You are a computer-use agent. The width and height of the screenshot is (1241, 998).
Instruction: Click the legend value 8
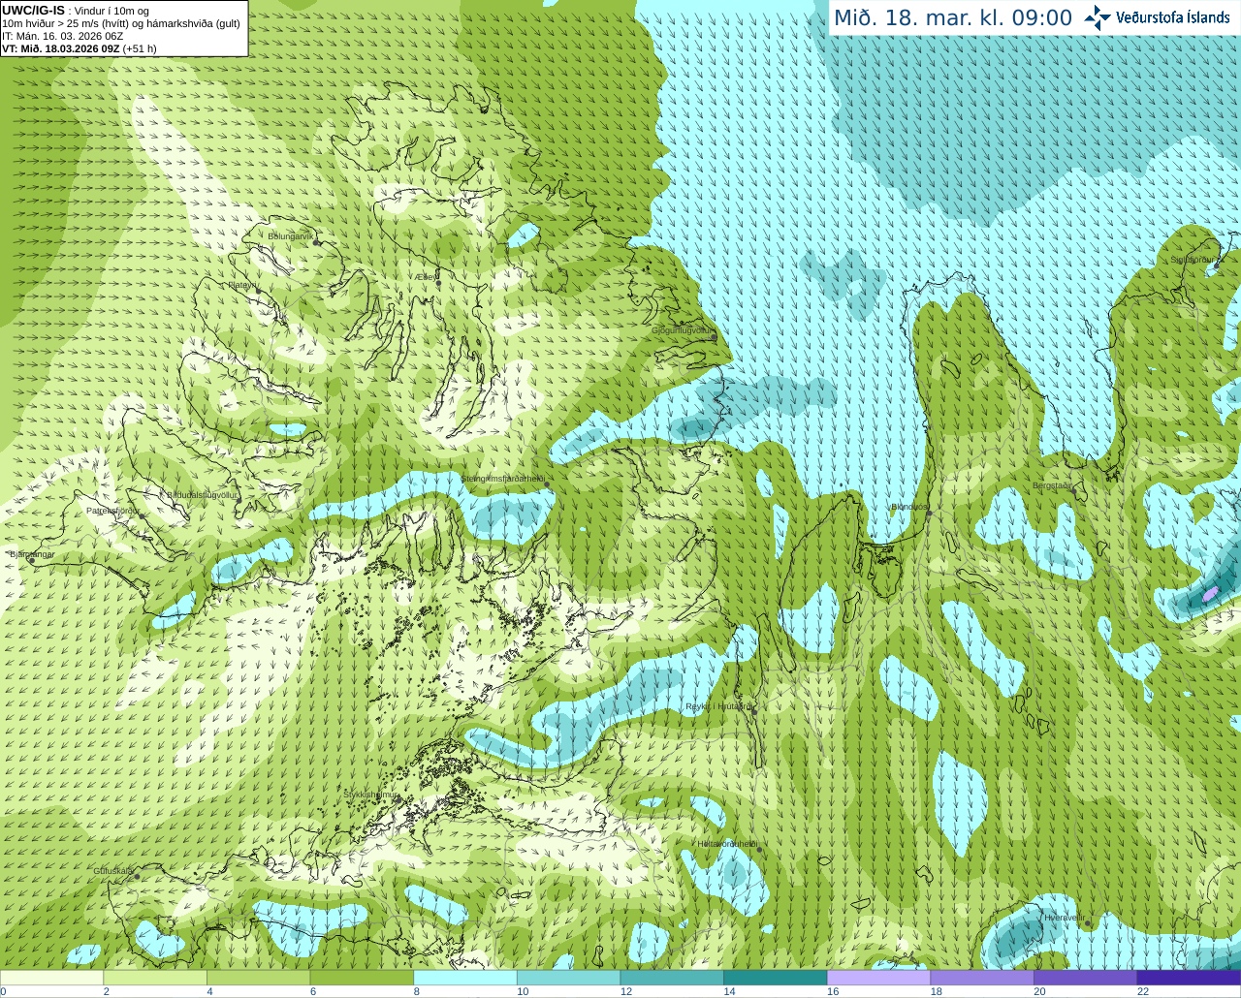(417, 991)
